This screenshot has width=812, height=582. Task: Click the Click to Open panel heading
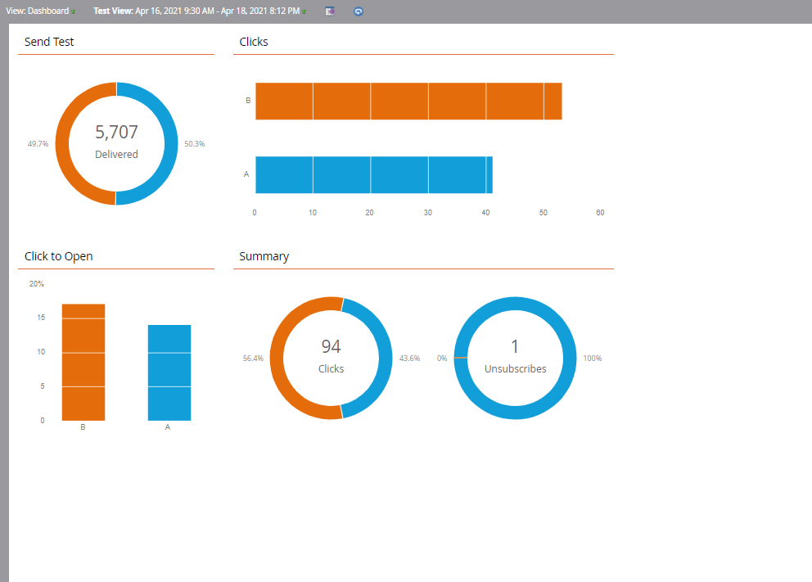coord(58,256)
